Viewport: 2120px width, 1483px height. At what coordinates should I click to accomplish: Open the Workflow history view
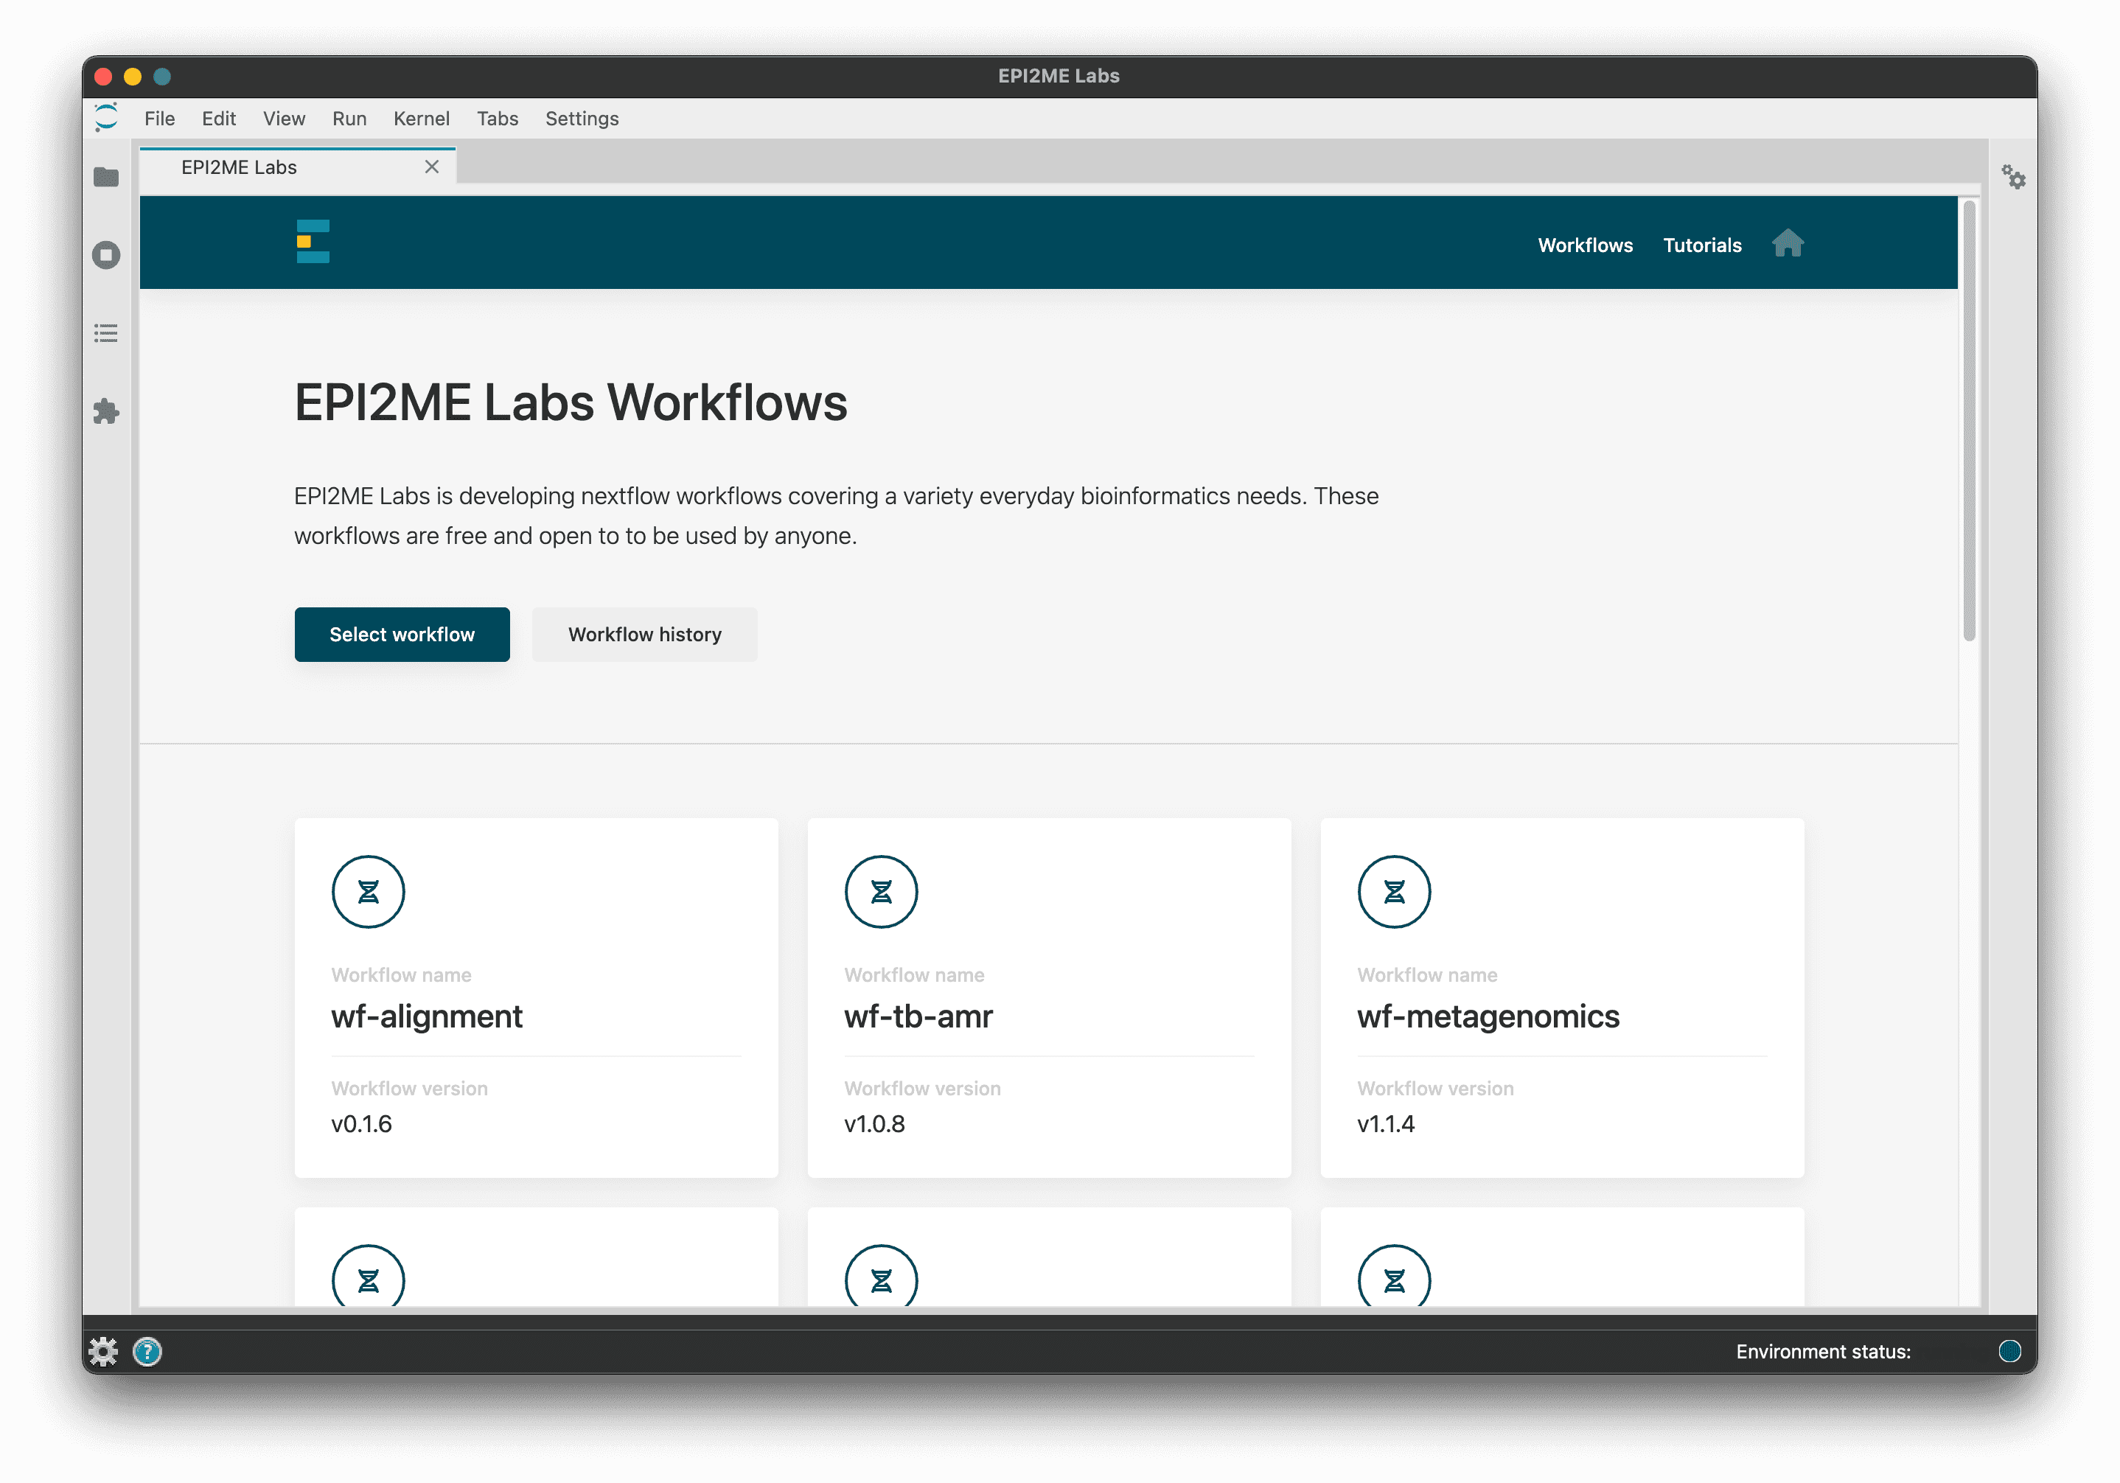pos(644,635)
